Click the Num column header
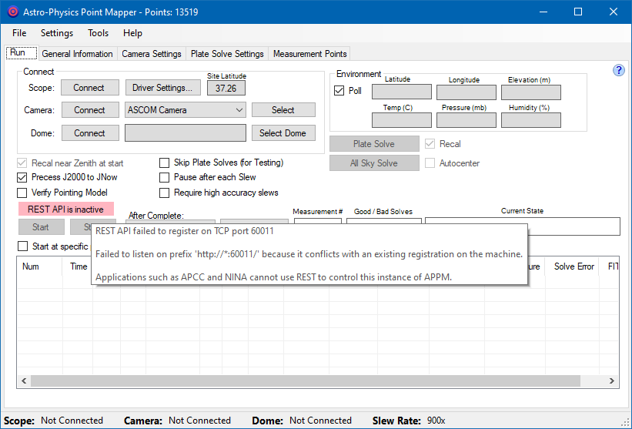This screenshot has height=429, width=632. 39,266
